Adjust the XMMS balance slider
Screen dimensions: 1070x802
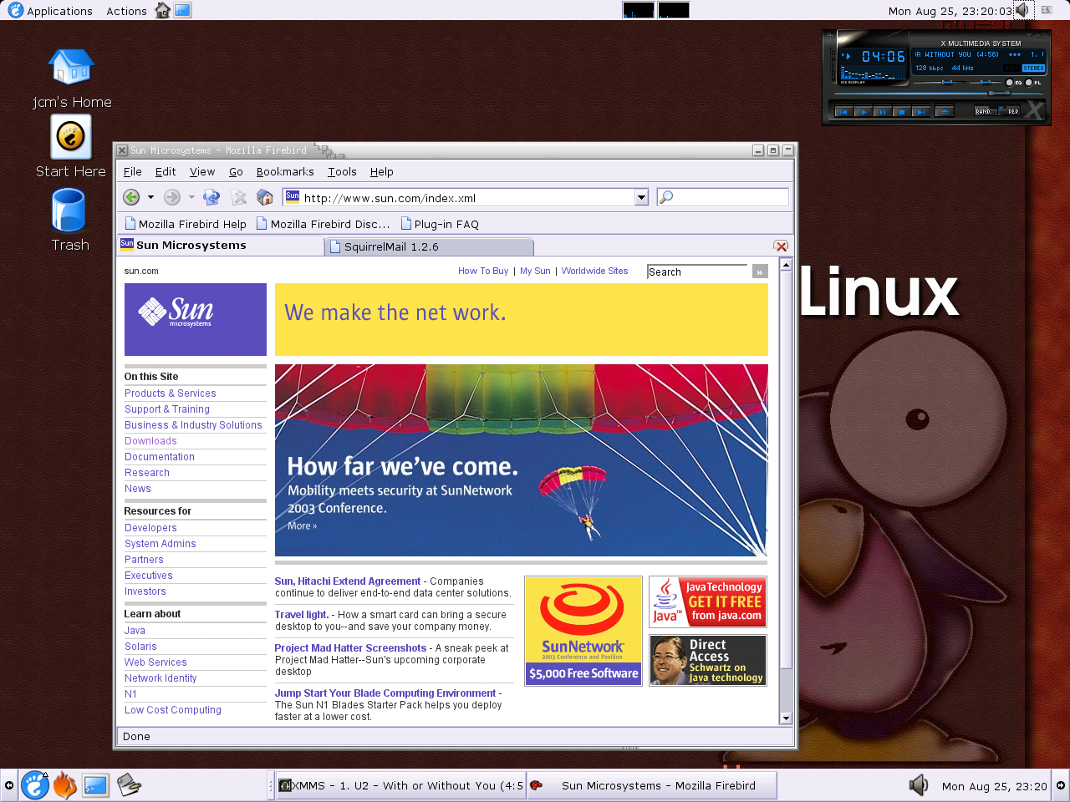(986, 82)
